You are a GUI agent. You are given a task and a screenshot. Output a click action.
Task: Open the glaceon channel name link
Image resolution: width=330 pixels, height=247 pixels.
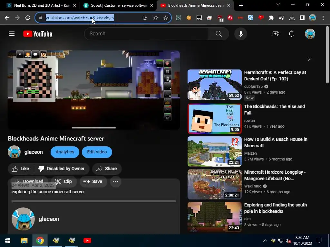(34, 152)
